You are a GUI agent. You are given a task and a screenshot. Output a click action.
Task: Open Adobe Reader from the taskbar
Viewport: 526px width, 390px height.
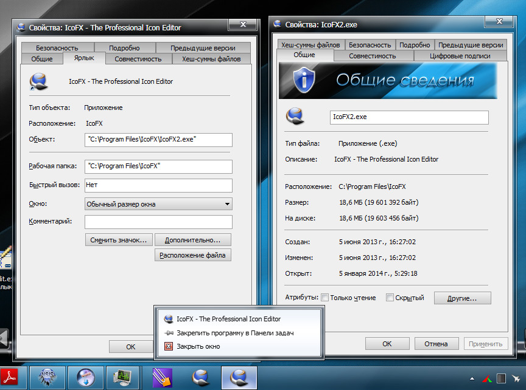(x=12, y=378)
